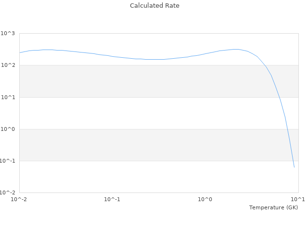This screenshot has width=308, height=231.
Task: Select the horizontal axis 10^-2 tick label
Action: pyautogui.click(x=18, y=199)
